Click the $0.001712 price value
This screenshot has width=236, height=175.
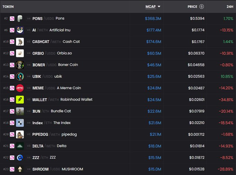tap(196, 134)
